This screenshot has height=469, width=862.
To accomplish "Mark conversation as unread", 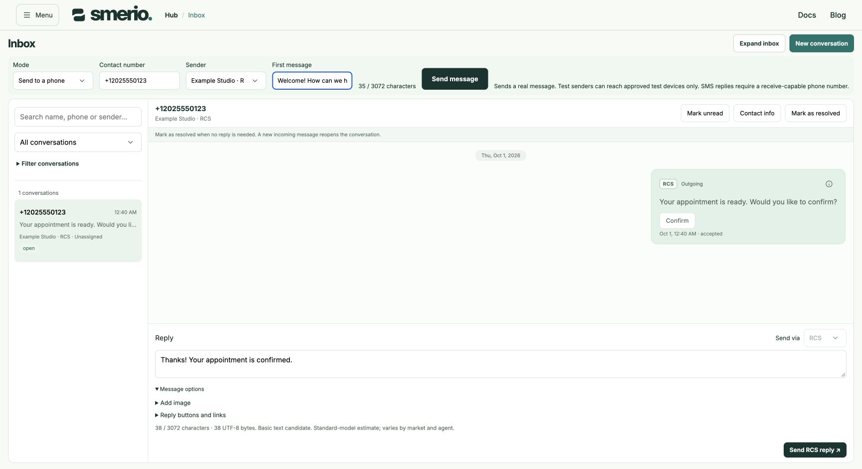I will [705, 113].
